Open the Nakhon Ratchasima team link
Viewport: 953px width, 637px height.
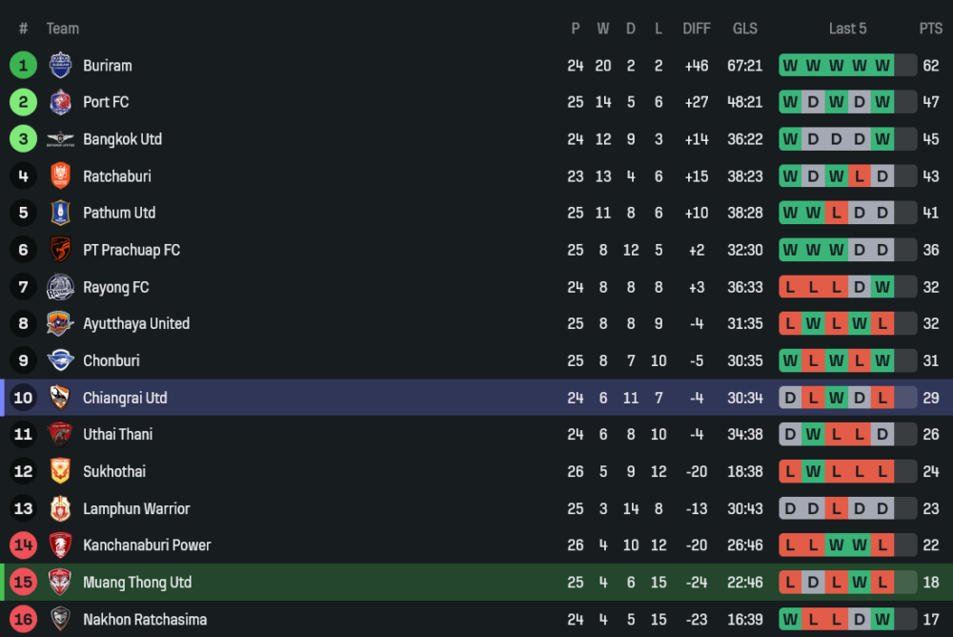[x=144, y=619]
